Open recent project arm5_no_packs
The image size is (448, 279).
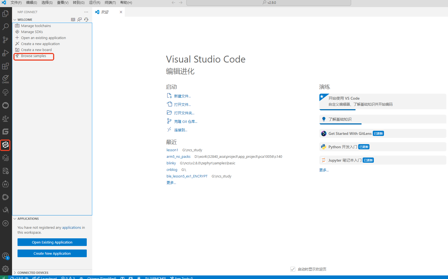click(178, 156)
